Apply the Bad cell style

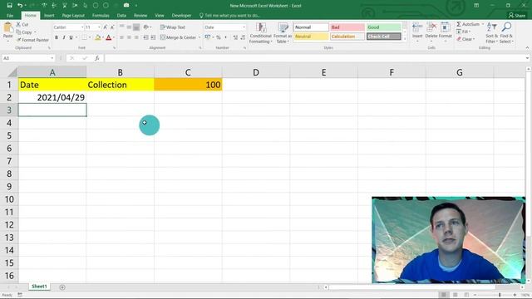tap(347, 27)
